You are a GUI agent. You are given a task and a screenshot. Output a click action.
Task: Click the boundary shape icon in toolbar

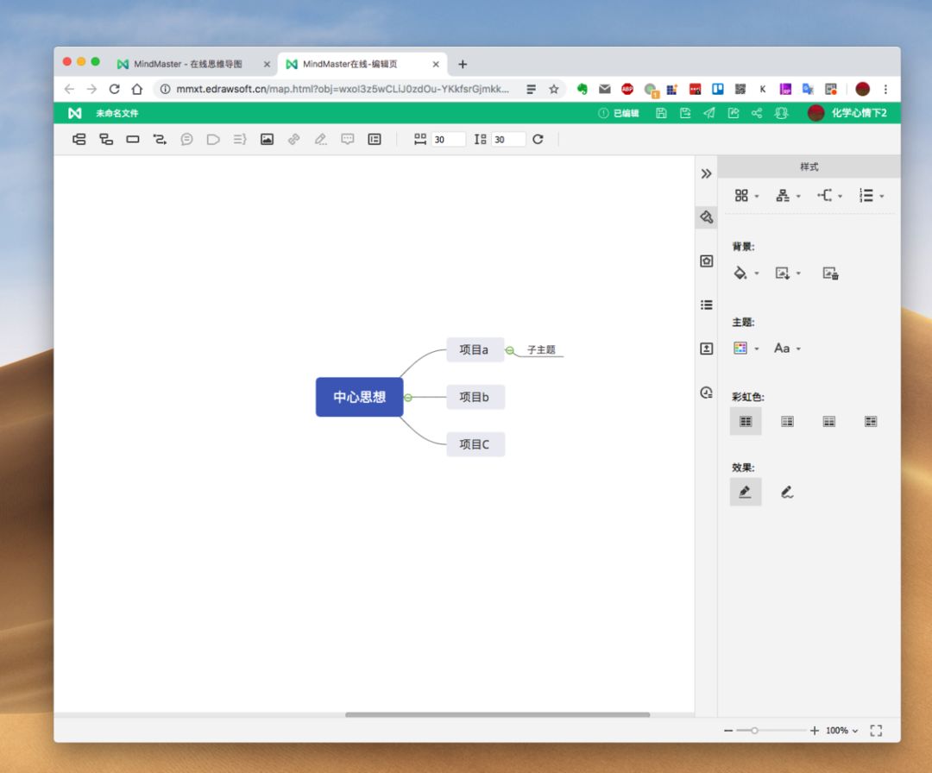(x=213, y=140)
